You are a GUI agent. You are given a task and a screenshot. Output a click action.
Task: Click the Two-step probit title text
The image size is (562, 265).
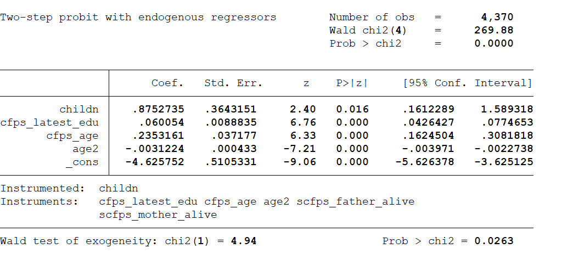[138, 17]
